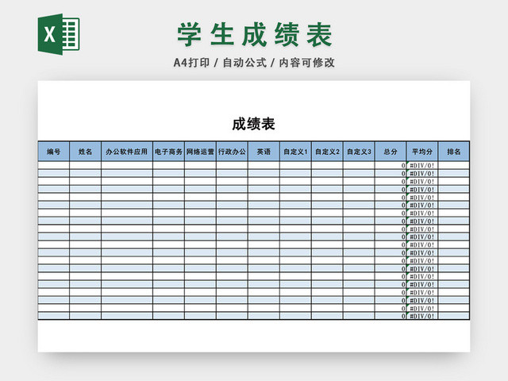Select the 编号 column header

pyautogui.click(x=54, y=152)
